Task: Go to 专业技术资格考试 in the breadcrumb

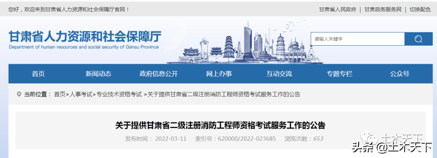Action: tap(119, 94)
